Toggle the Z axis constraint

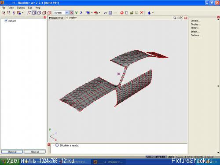pyautogui.click(x=81, y=13)
